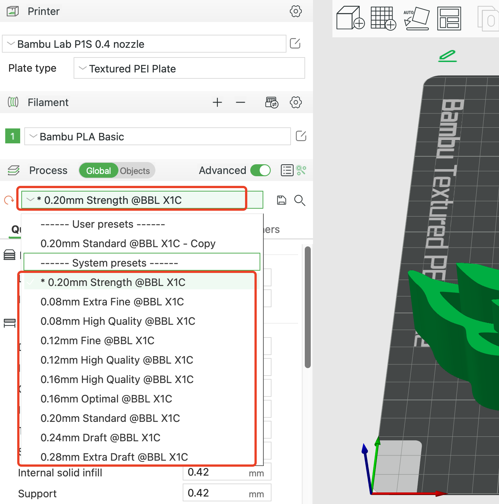
Task: Add a filament with plus icon
Action: [217, 102]
